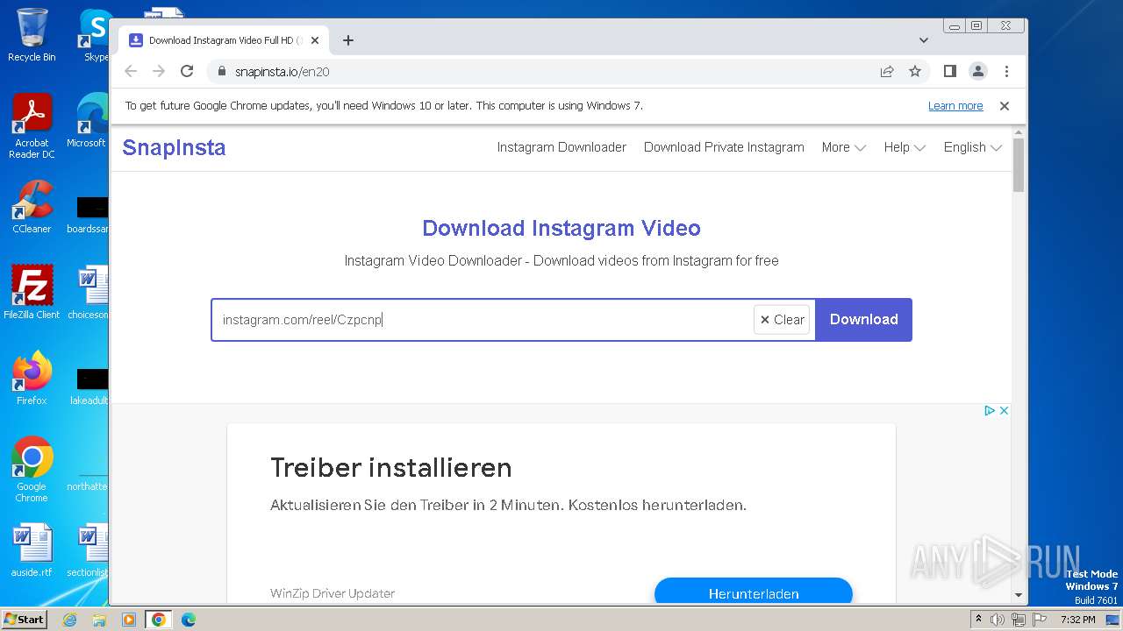
Task: Open a new tab with plus icon
Action: 348,40
